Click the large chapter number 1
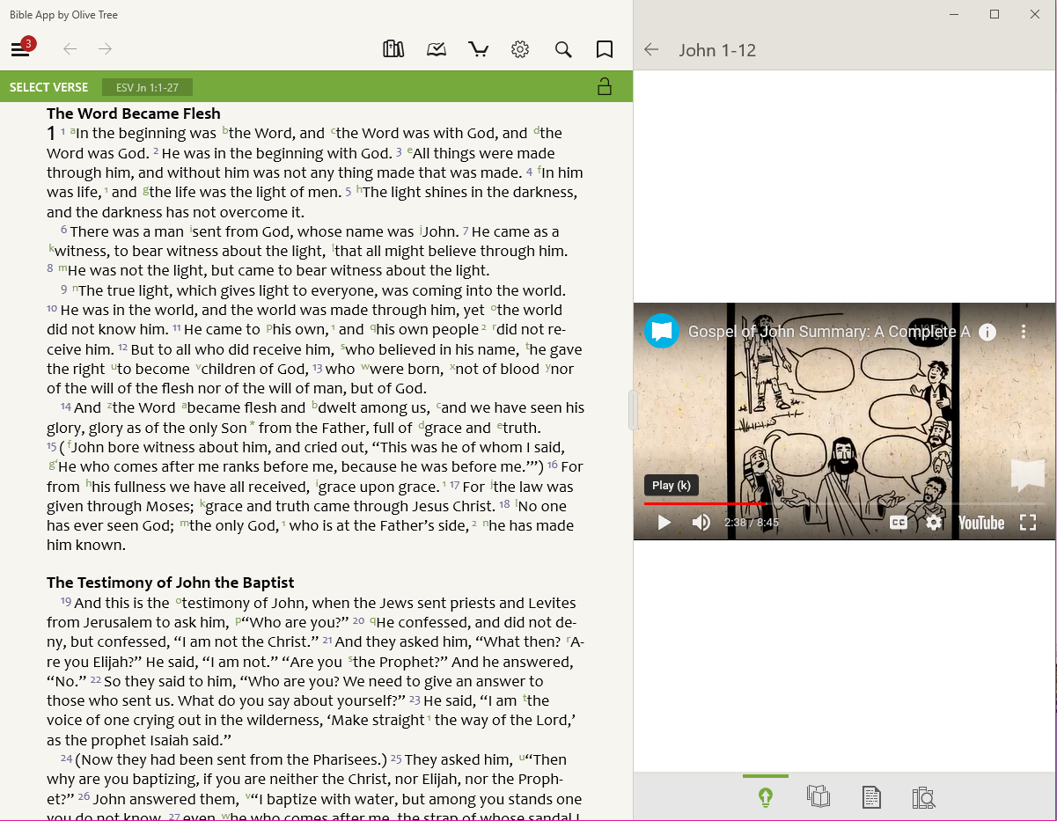Image resolution: width=1057 pixels, height=821 pixels. tap(51, 134)
